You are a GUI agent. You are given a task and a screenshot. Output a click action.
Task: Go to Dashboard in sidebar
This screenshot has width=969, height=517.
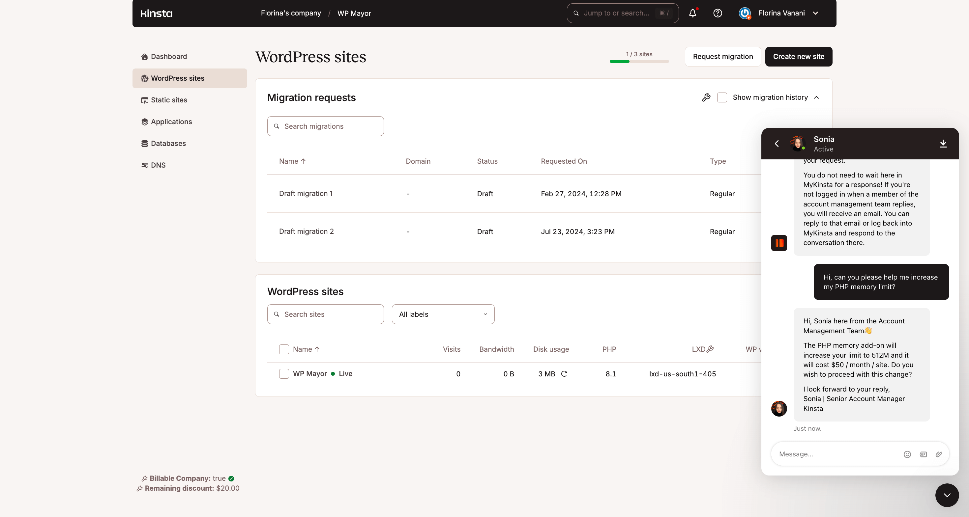(x=190, y=57)
